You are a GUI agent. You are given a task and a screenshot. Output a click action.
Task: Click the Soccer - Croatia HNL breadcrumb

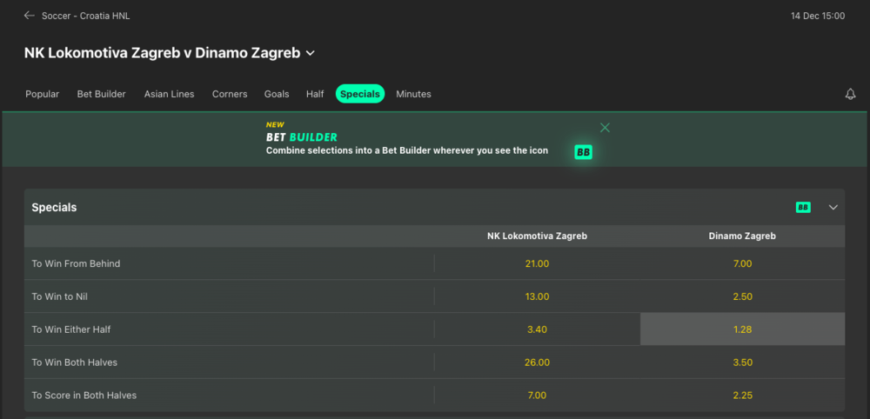tap(85, 16)
